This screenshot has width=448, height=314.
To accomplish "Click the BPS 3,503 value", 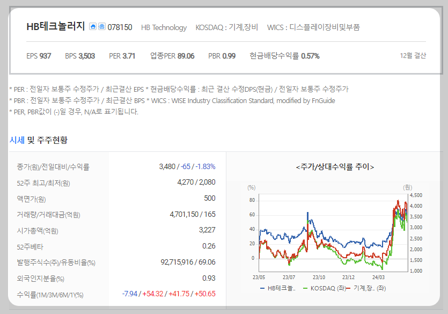I will coord(80,56).
